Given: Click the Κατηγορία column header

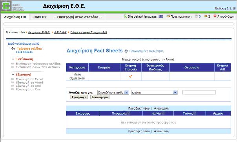Looking at the screenshot, I should (x=77, y=67).
